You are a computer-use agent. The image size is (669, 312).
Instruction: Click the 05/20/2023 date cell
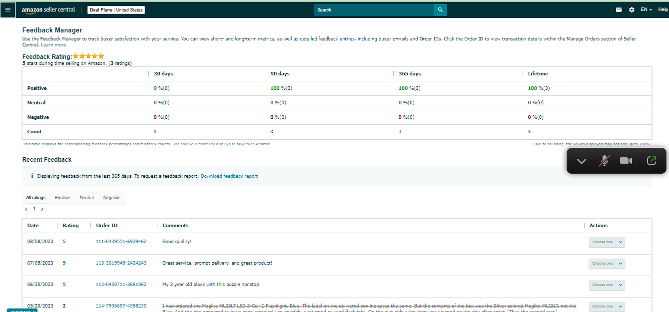40,306
